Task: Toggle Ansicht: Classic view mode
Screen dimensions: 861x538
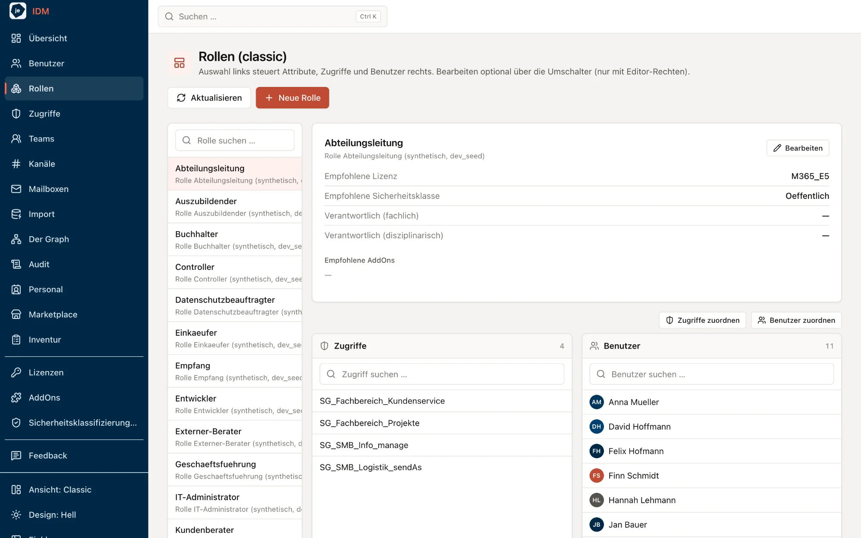Action: 74,490
